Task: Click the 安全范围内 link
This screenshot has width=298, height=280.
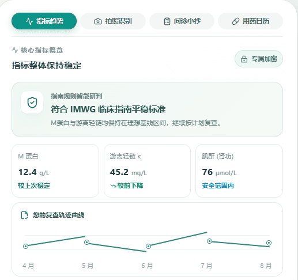Action: click(218, 186)
